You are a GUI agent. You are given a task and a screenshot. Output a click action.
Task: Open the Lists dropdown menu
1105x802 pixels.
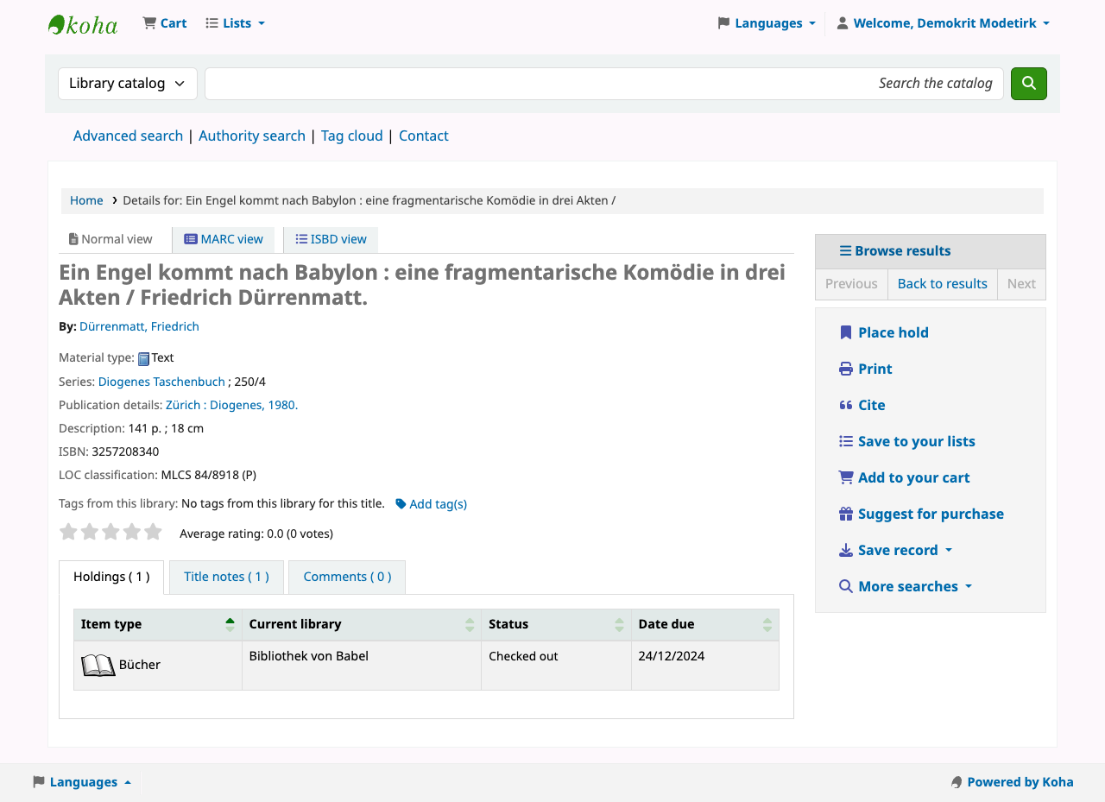236,23
